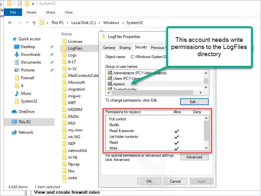
Task: Click the Documents icon in sidebar
Action: (x=17, y=62)
